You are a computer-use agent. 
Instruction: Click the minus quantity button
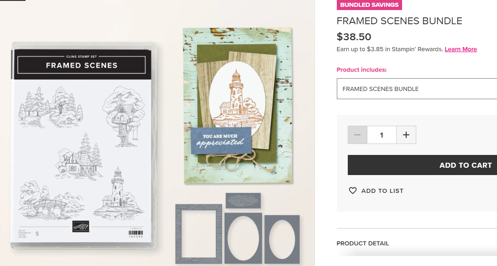pos(357,135)
